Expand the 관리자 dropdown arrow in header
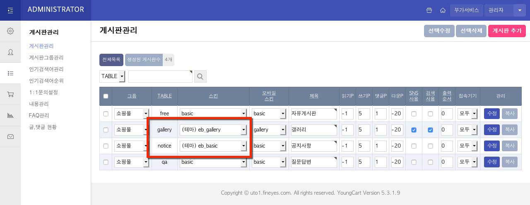Screen dimensions: 530x205 tap(519, 10)
